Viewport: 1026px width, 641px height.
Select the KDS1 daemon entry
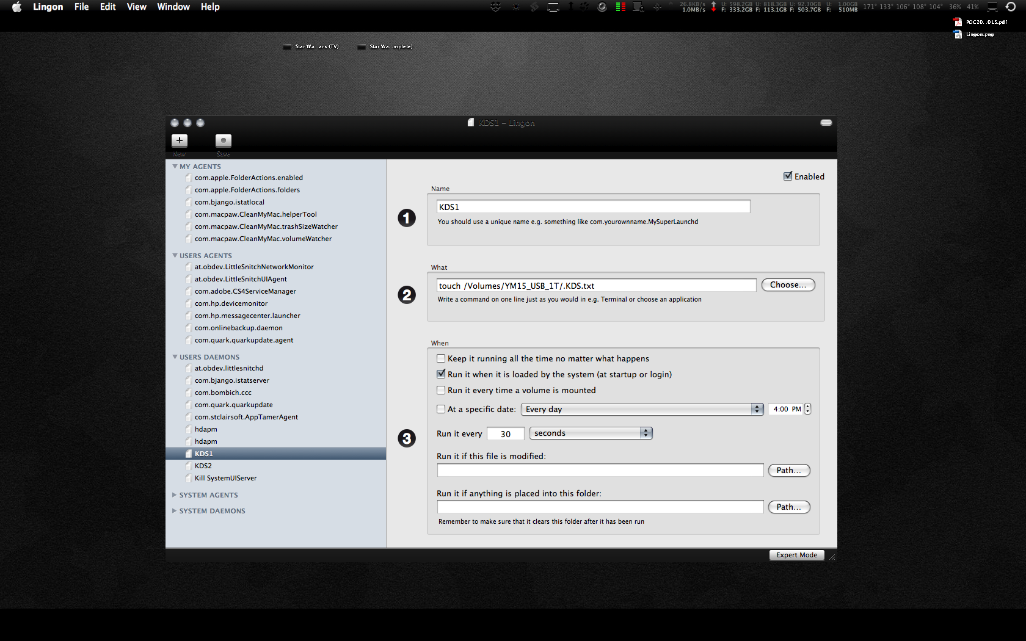tap(276, 454)
